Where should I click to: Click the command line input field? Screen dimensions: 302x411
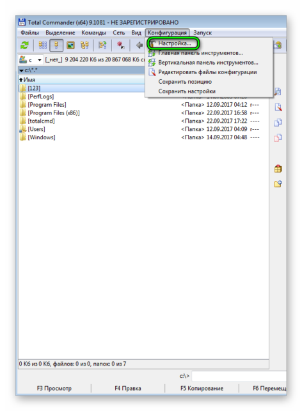point(239,376)
